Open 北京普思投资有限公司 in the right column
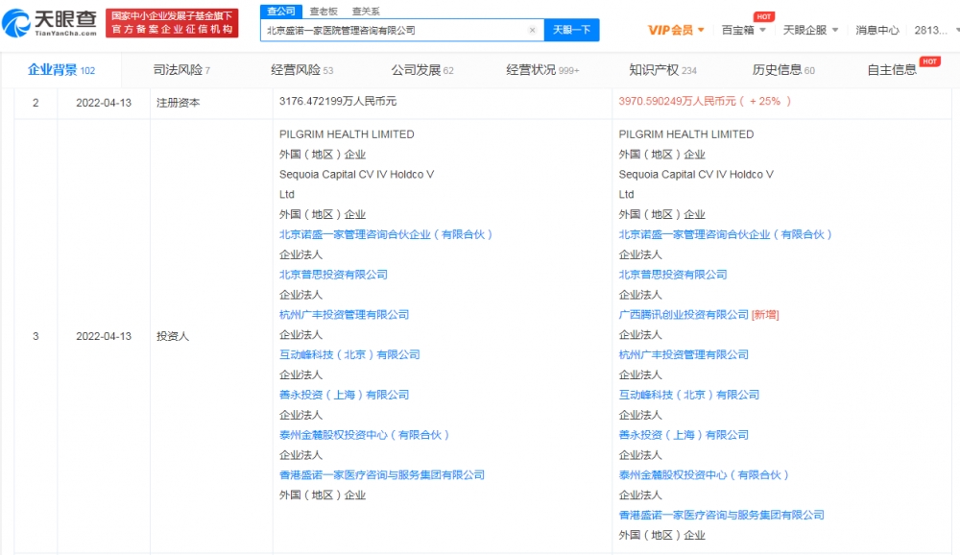960x555 pixels. pos(673,275)
